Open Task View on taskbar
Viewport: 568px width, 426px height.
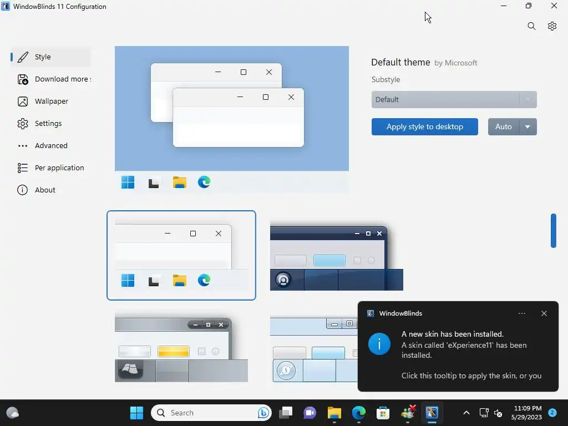coord(286,413)
